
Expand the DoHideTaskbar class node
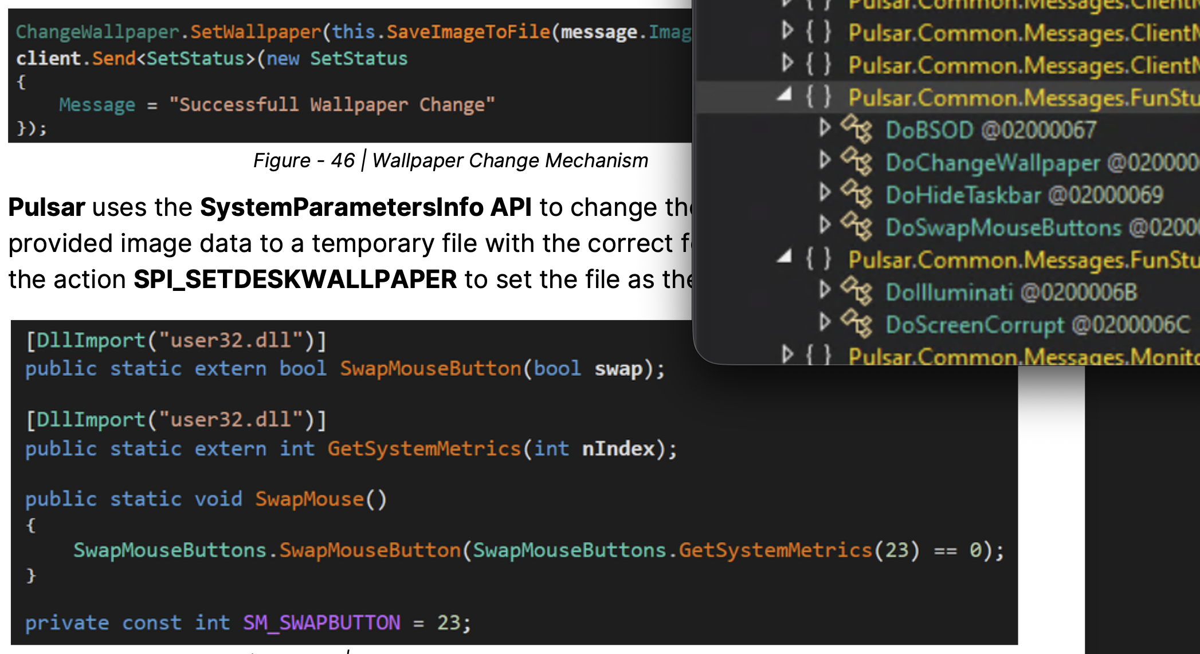[825, 192]
